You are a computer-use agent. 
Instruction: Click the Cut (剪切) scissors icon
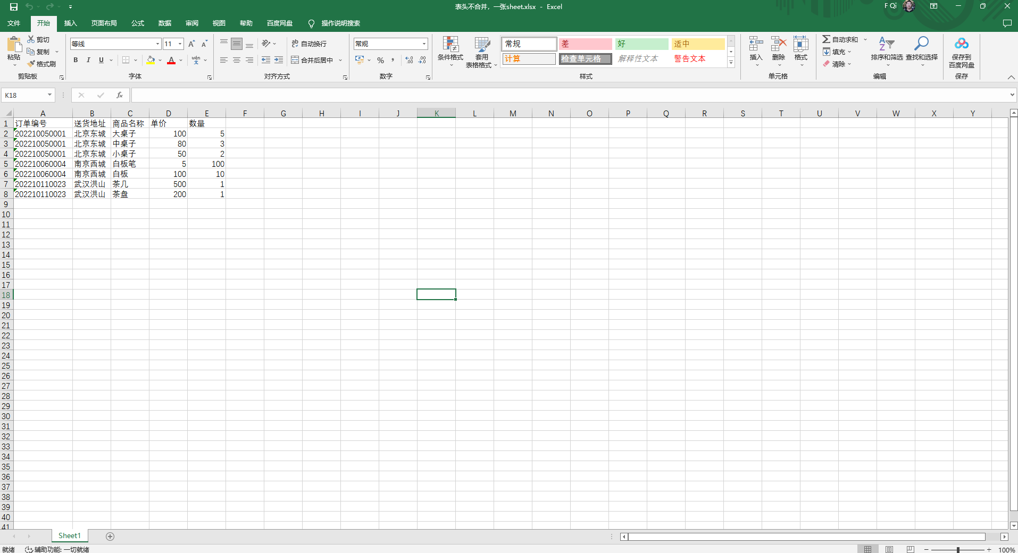click(x=31, y=40)
